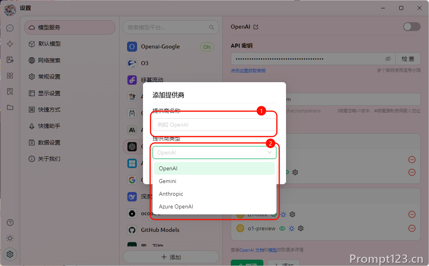Select the O3 provider icon
429x266 pixels.
pyautogui.click(x=132, y=64)
